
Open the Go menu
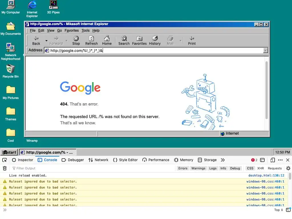[x=59, y=31]
